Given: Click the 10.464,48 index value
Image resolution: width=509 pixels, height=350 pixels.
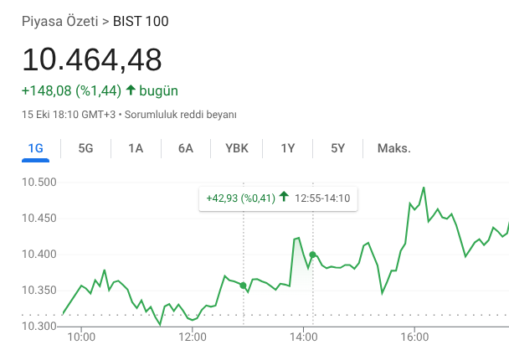Looking at the screenshot, I should (92, 59).
